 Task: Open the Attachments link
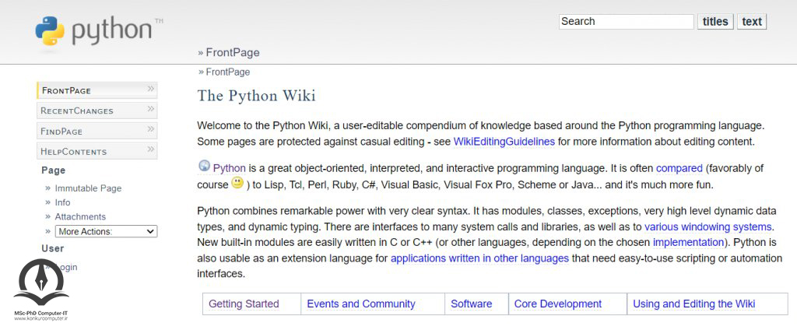(80, 216)
